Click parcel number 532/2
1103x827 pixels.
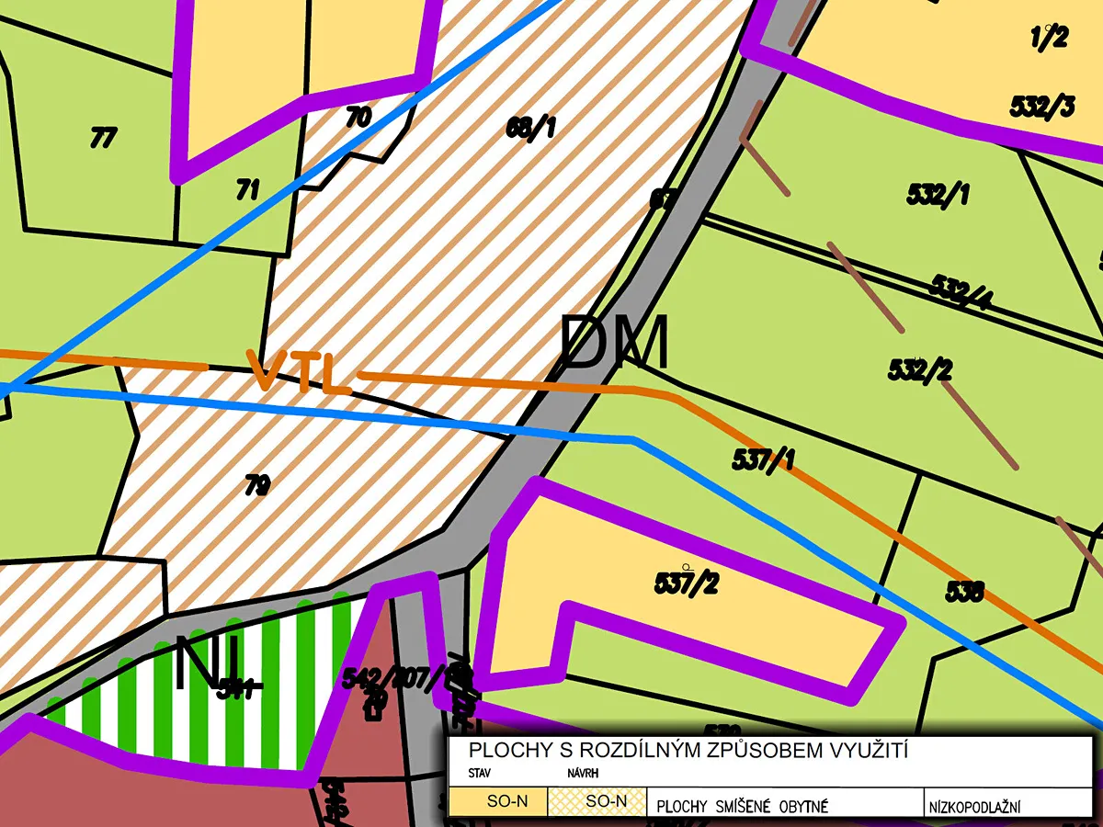pos(920,369)
